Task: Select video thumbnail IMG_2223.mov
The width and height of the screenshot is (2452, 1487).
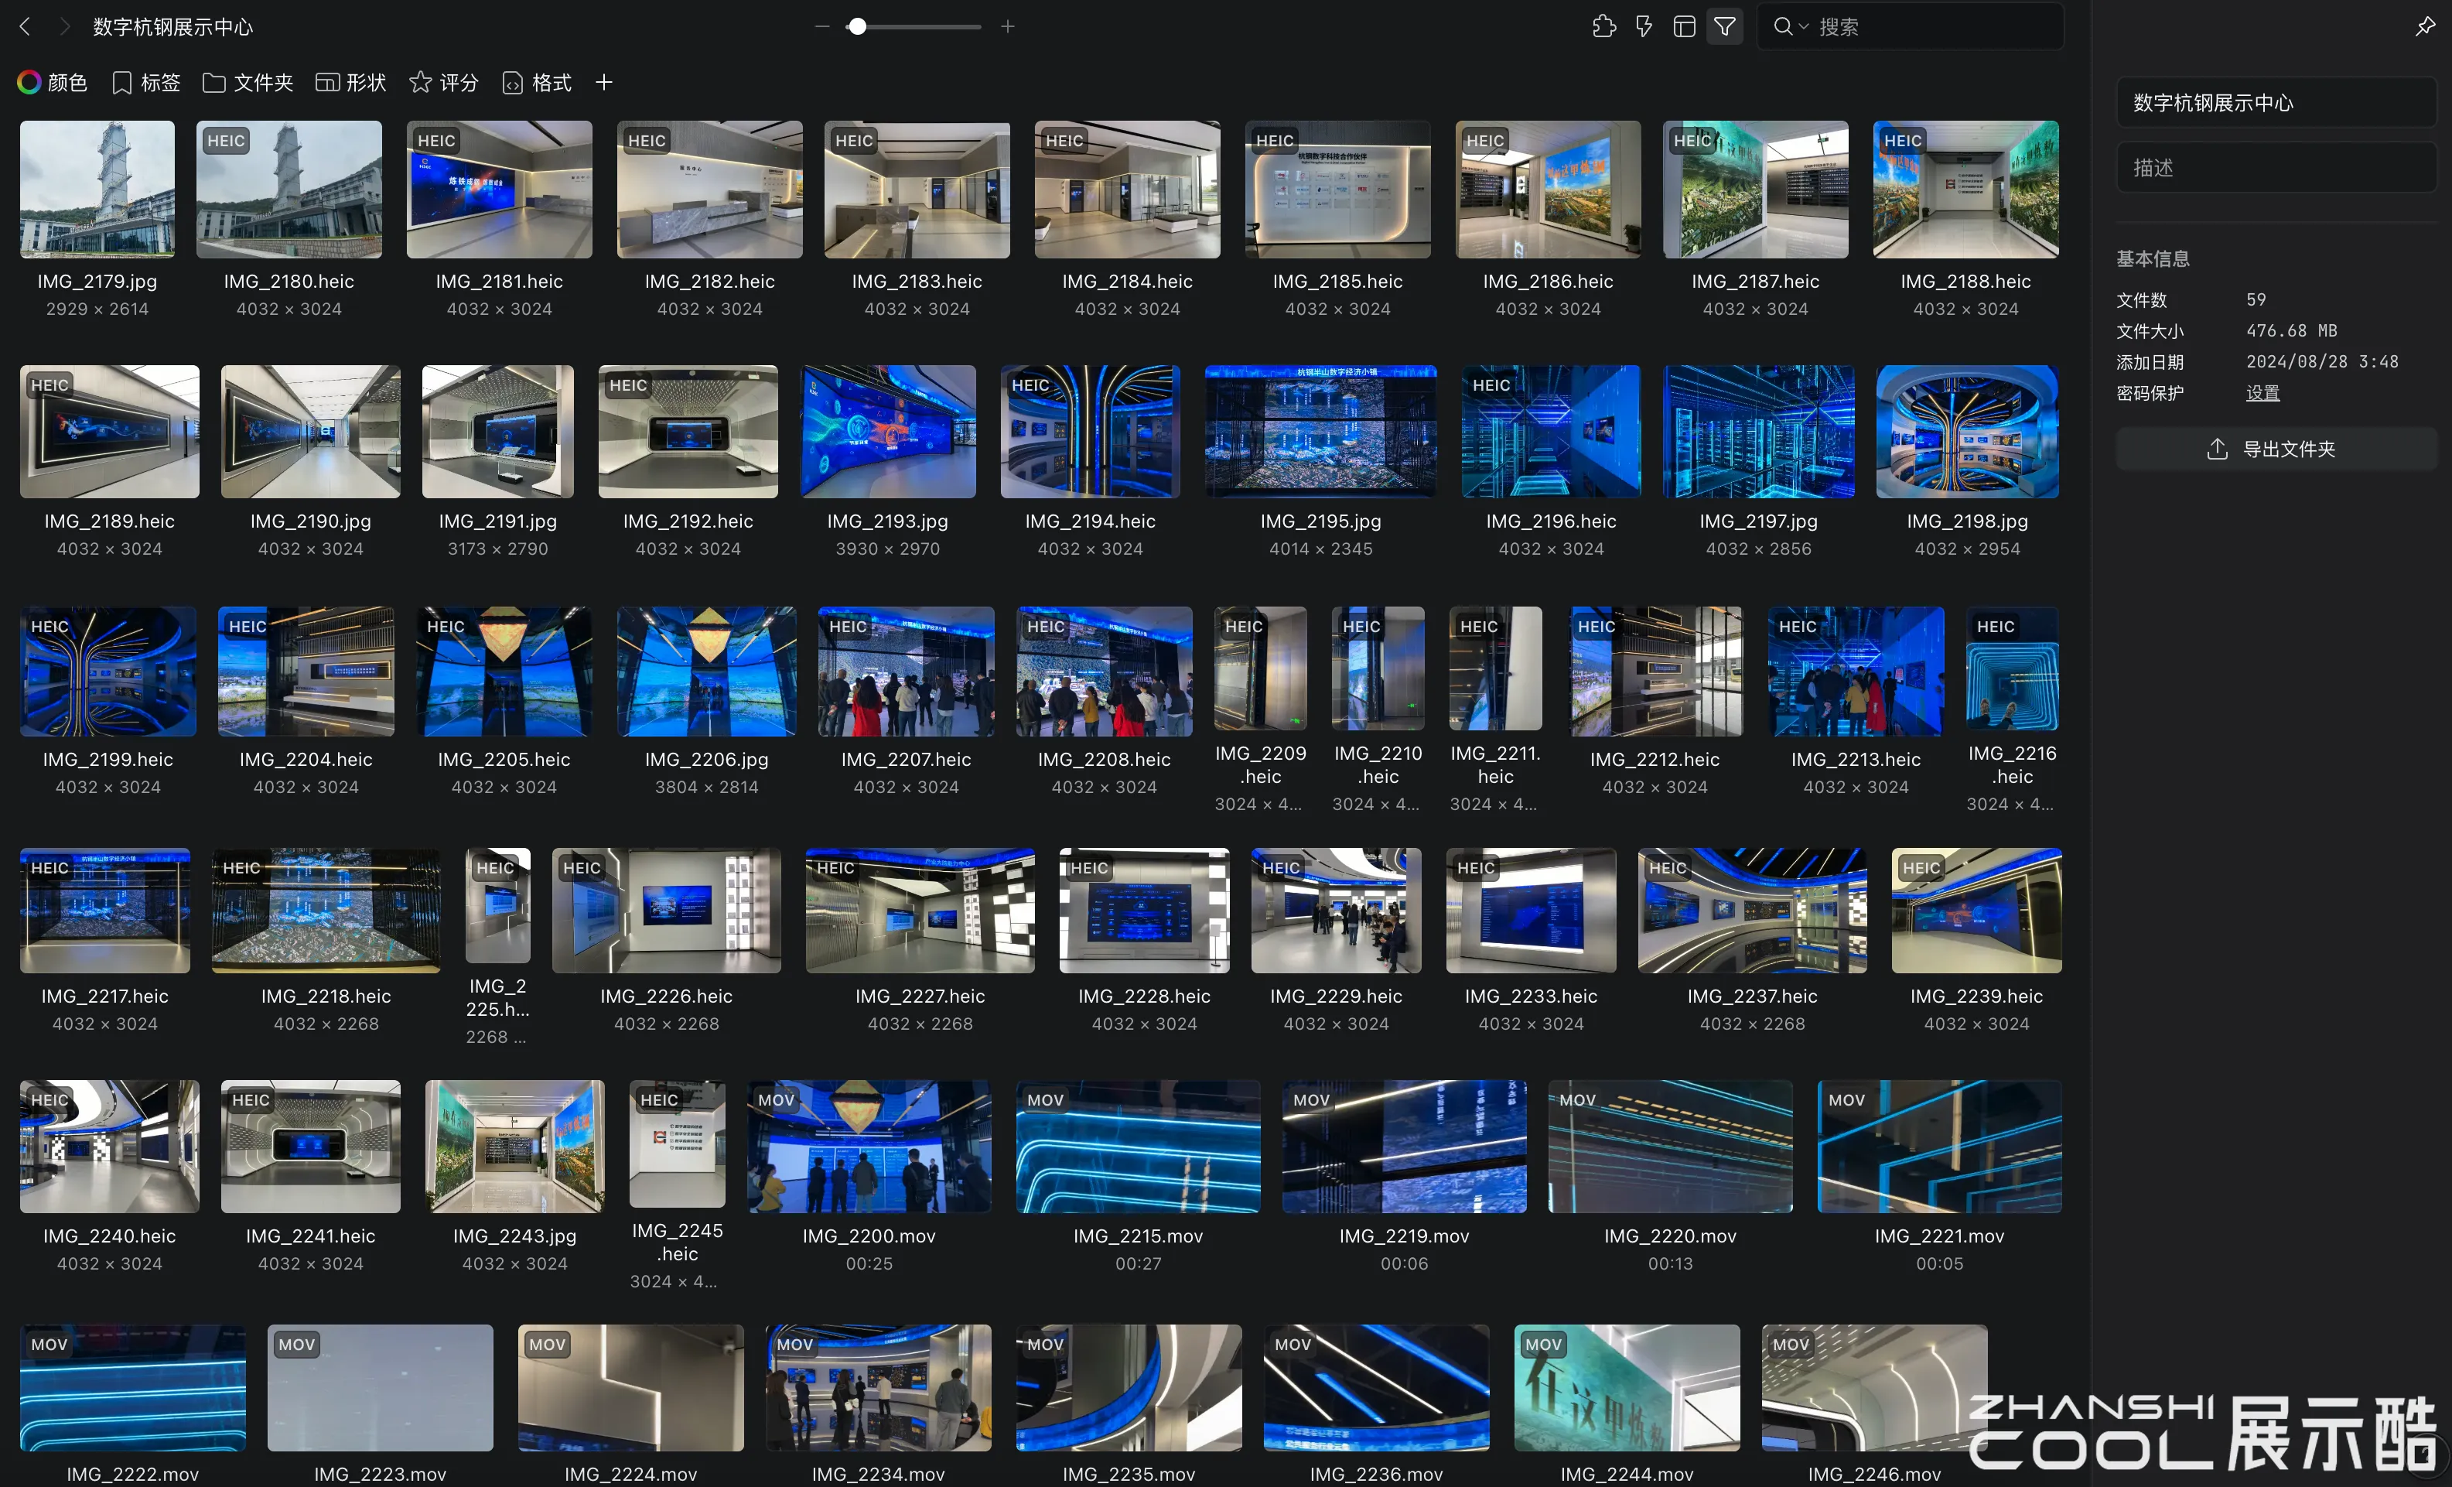Action: 380,1387
